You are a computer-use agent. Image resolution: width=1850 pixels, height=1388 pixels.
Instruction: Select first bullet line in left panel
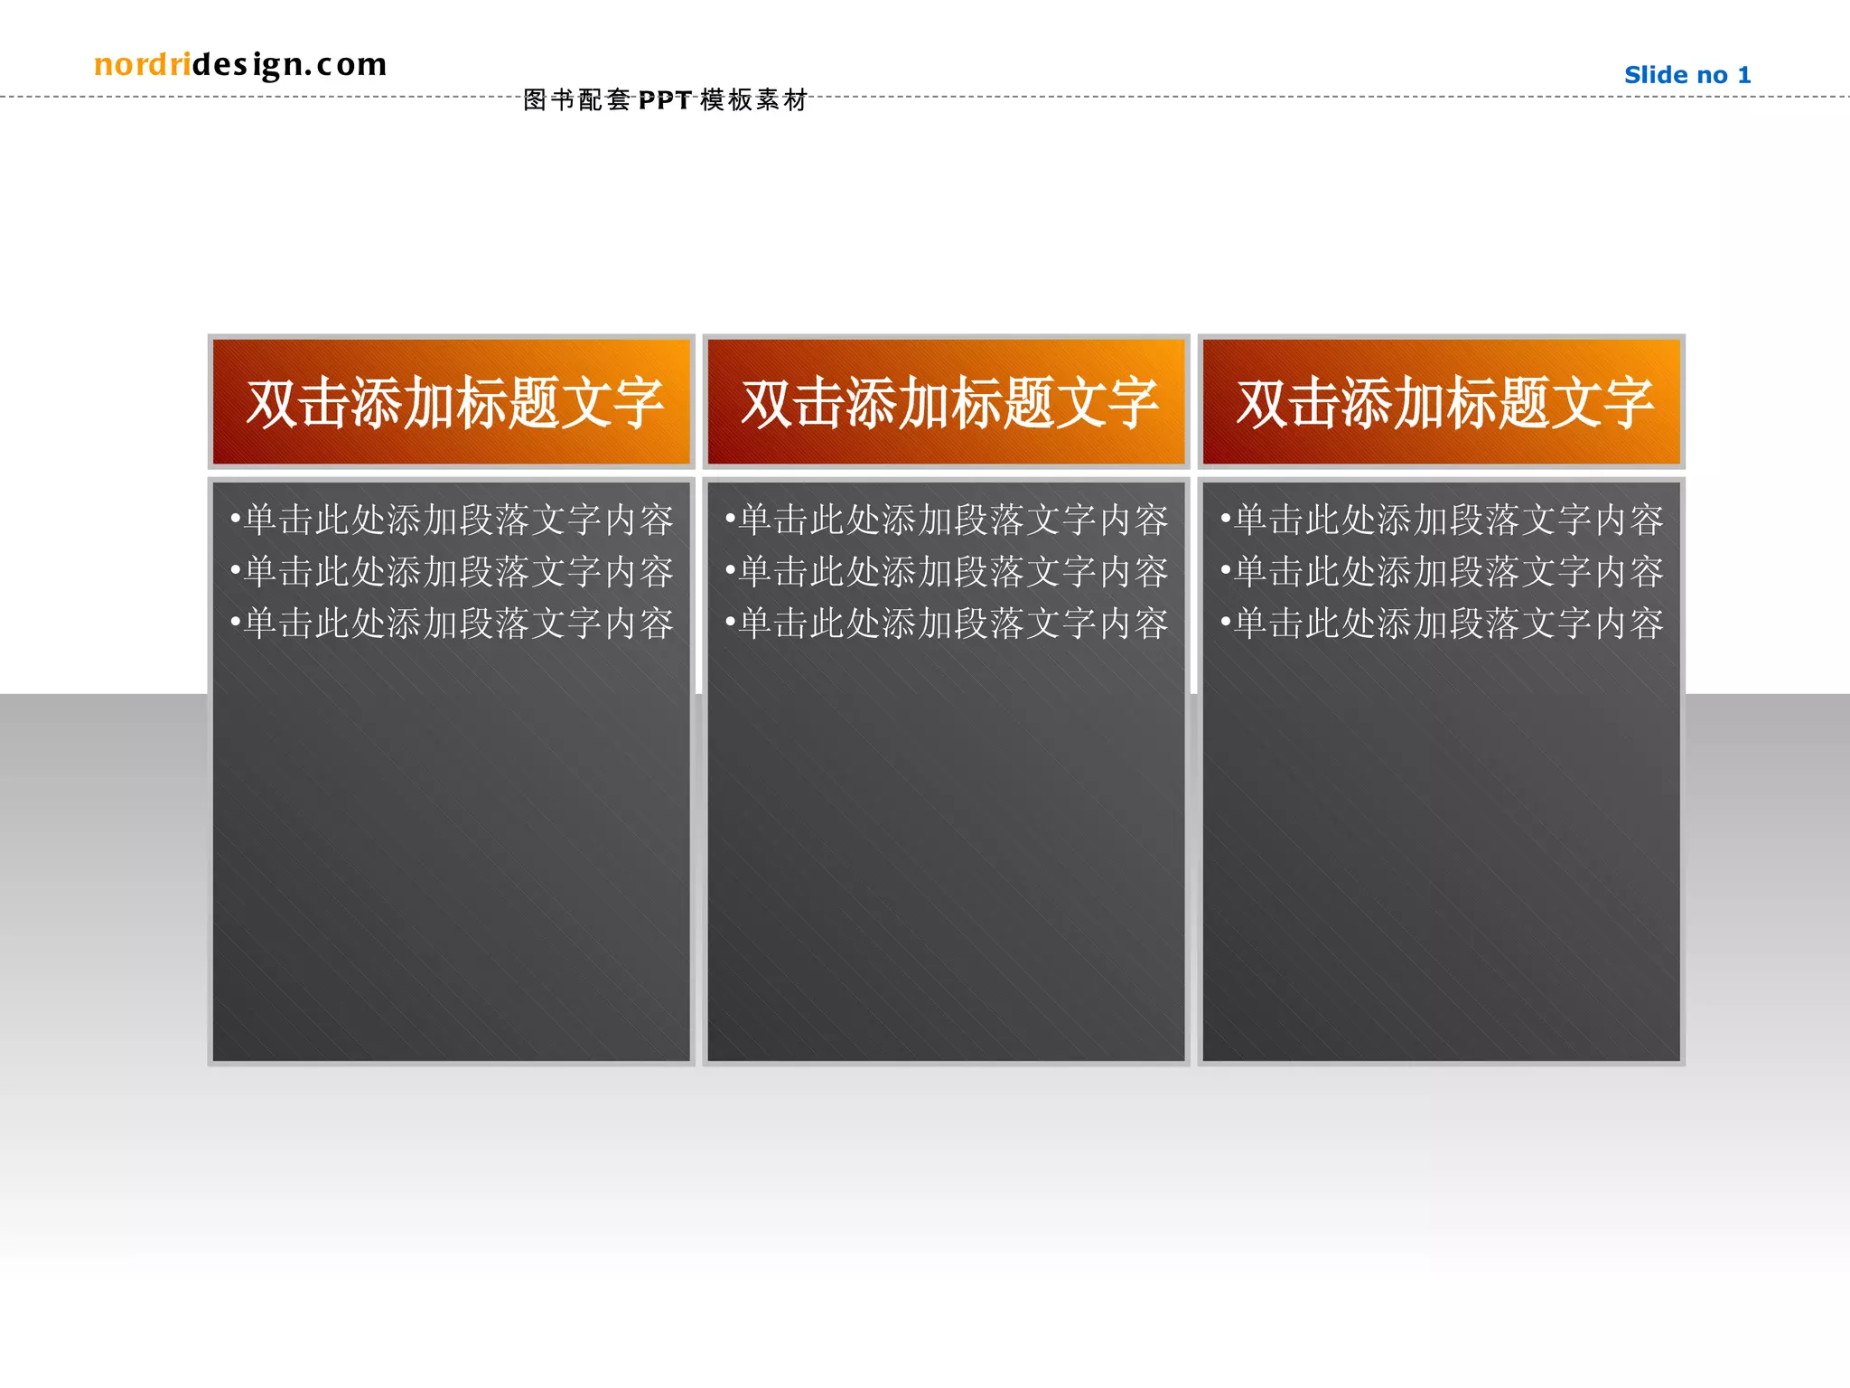coord(452,520)
